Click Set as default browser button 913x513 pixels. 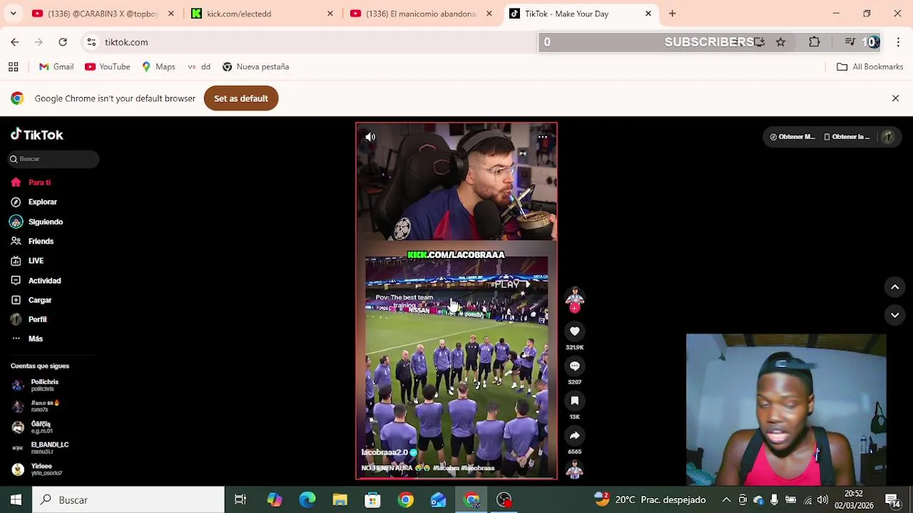[x=241, y=98]
